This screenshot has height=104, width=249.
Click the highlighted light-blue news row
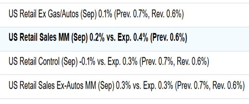[125, 39]
